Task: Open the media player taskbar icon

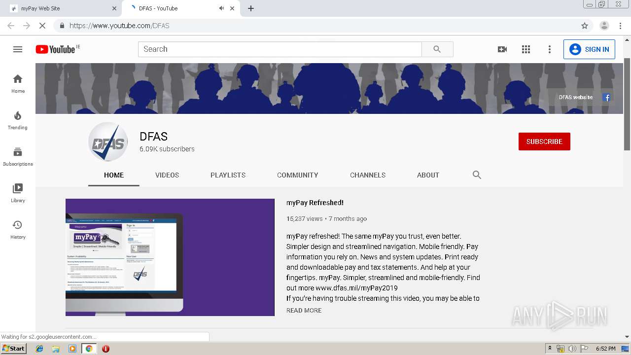Action: tap(72, 349)
